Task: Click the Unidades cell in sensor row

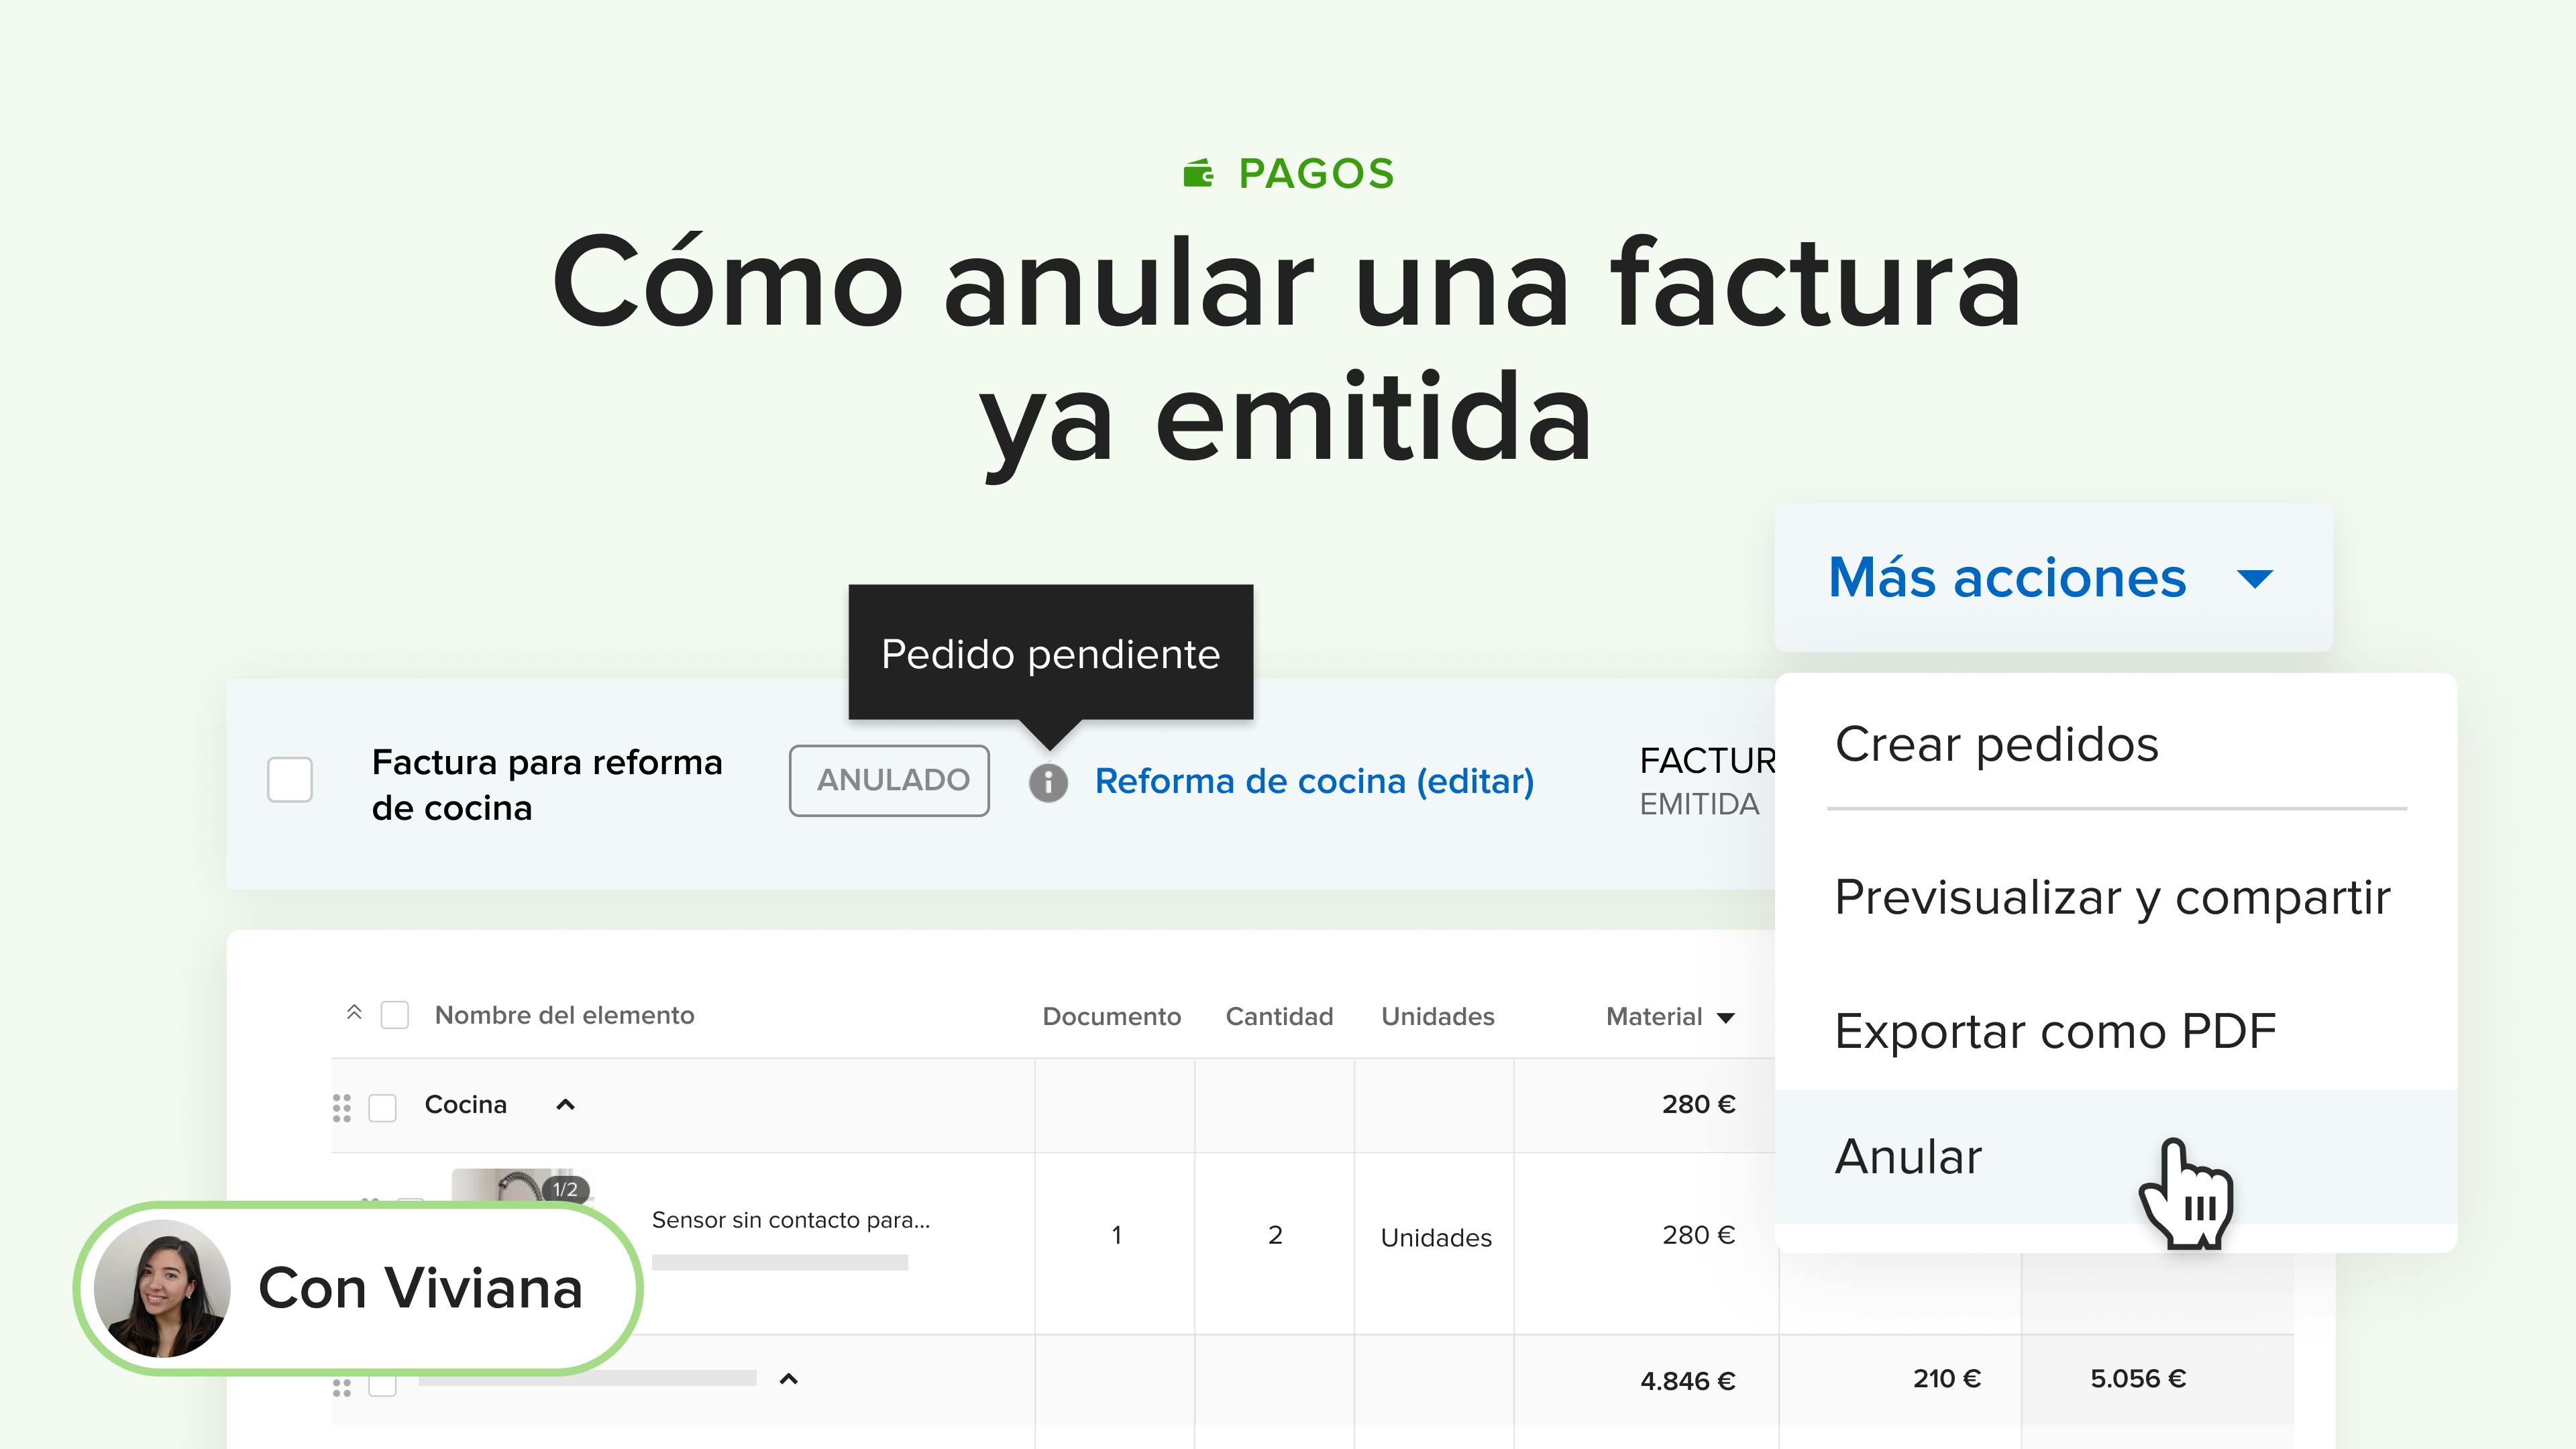Action: click(x=1436, y=1238)
